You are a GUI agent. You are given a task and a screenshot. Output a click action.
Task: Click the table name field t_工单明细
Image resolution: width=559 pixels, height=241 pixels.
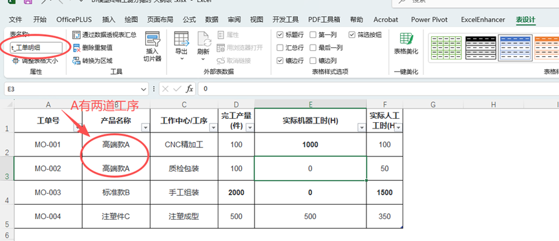36,47
